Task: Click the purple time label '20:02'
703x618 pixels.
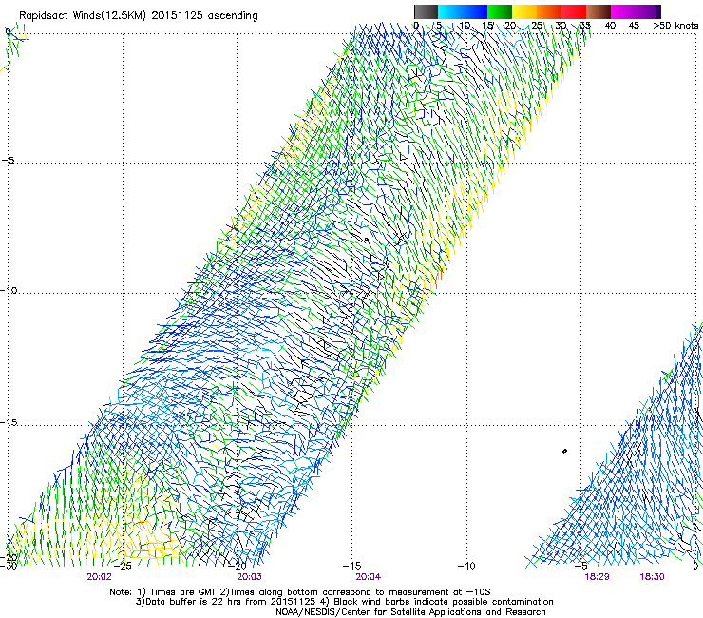Action: 99,577
